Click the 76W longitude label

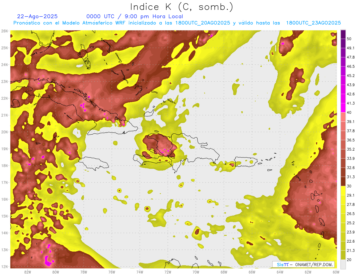[x=112, y=272]
